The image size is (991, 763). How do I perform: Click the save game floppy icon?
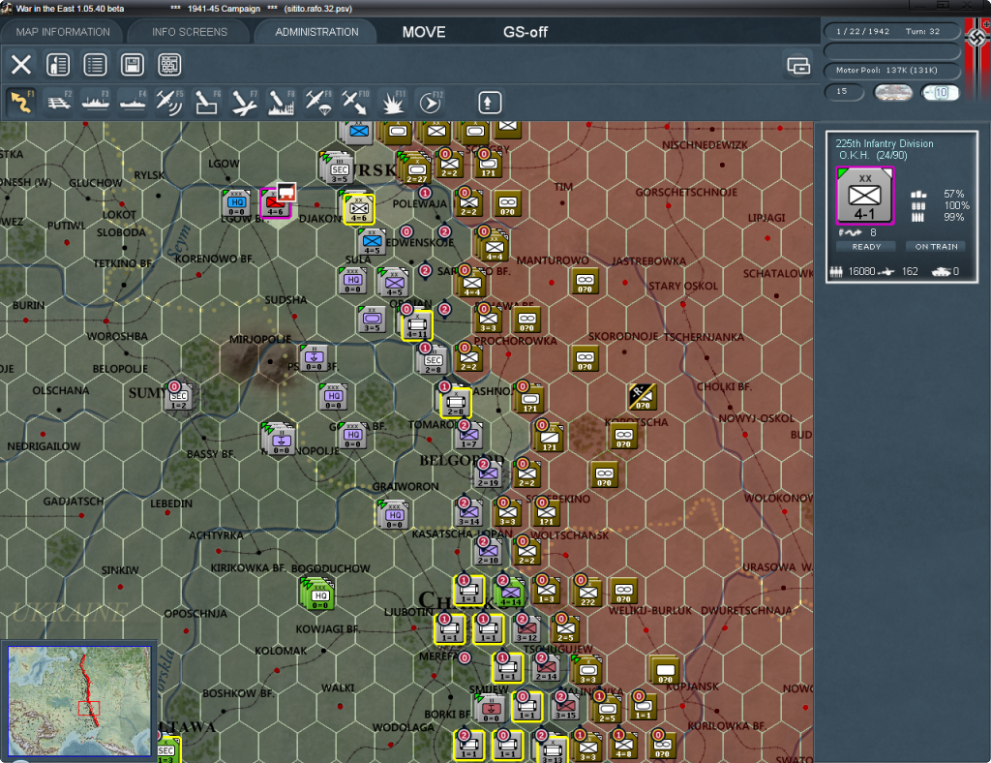click(x=132, y=65)
